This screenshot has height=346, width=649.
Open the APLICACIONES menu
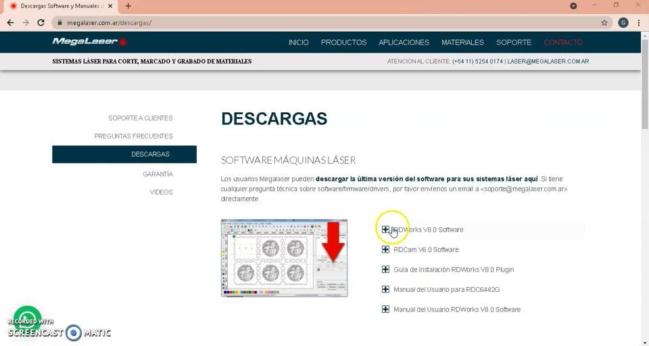[x=404, y=42]
